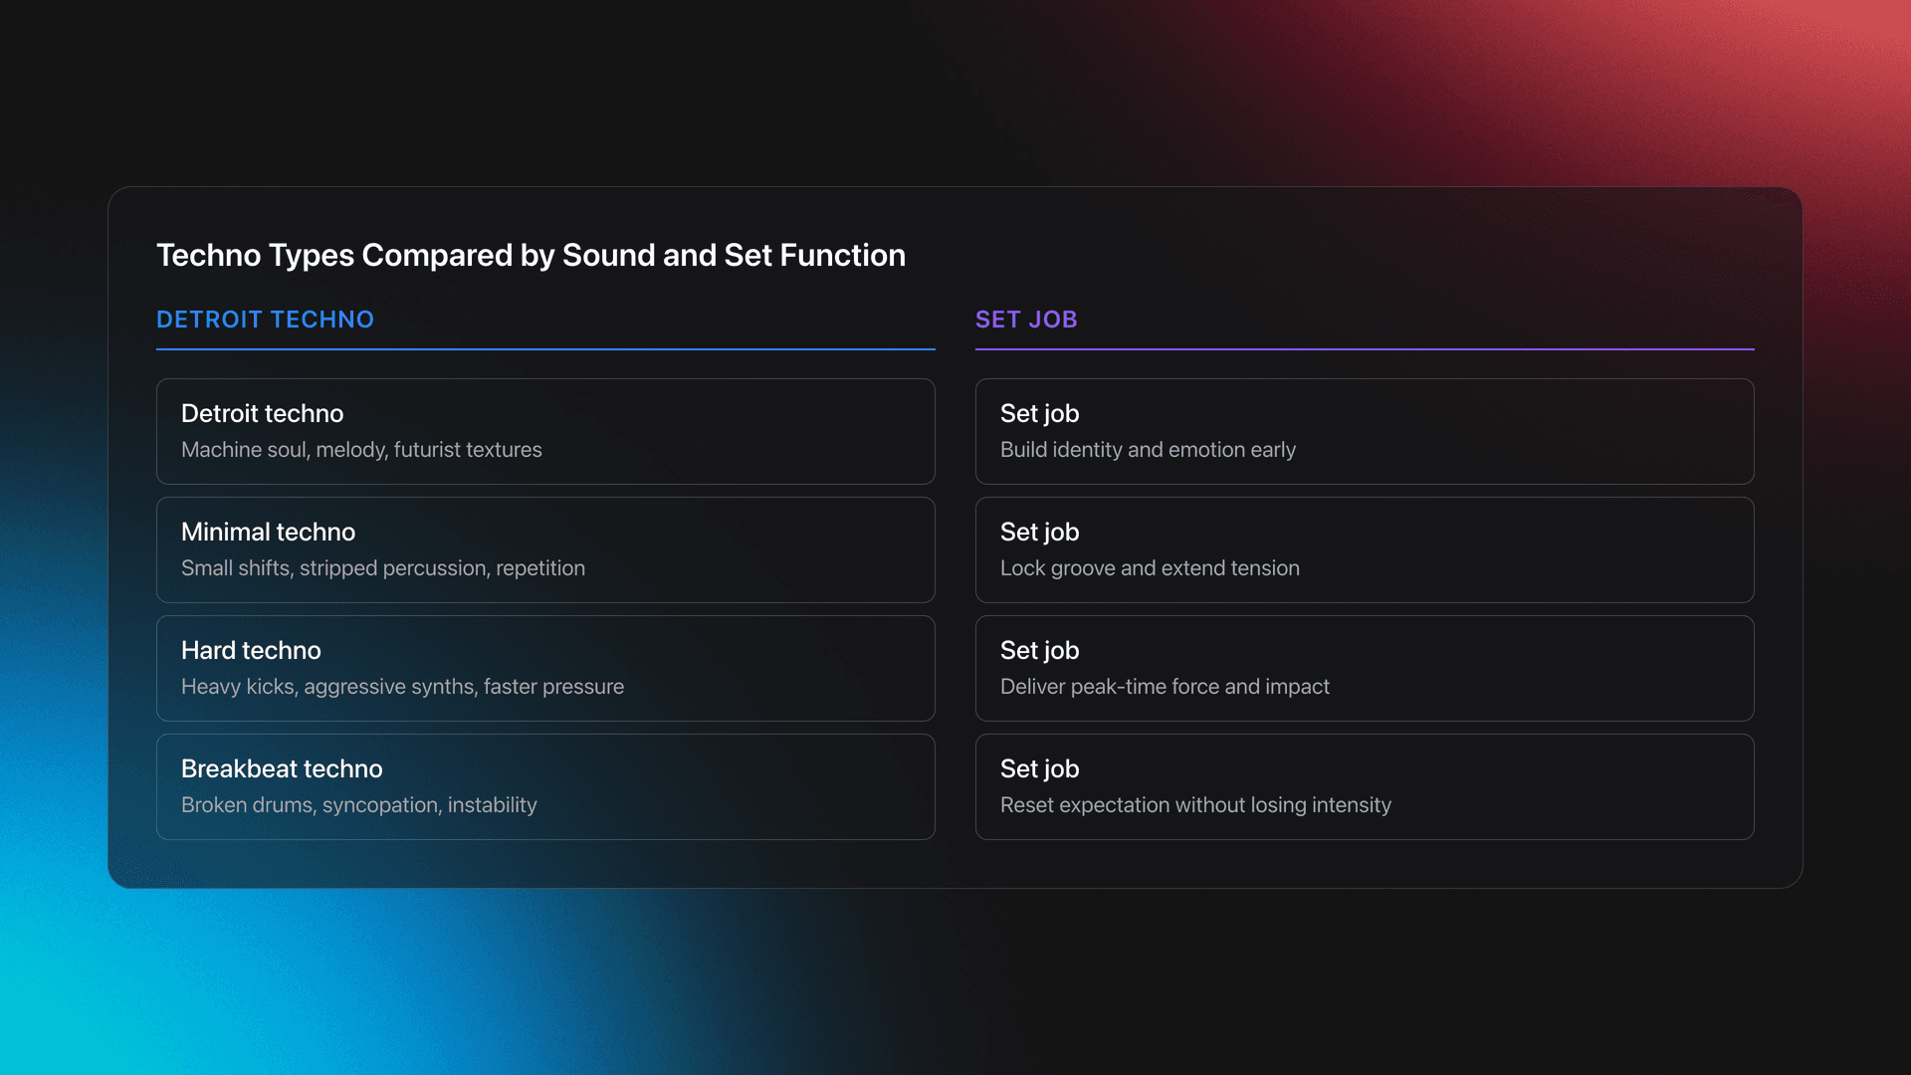Select the DETROIT TECHNO column header
Viewport: 1911px width, 1075px height.
pos(265,320)
